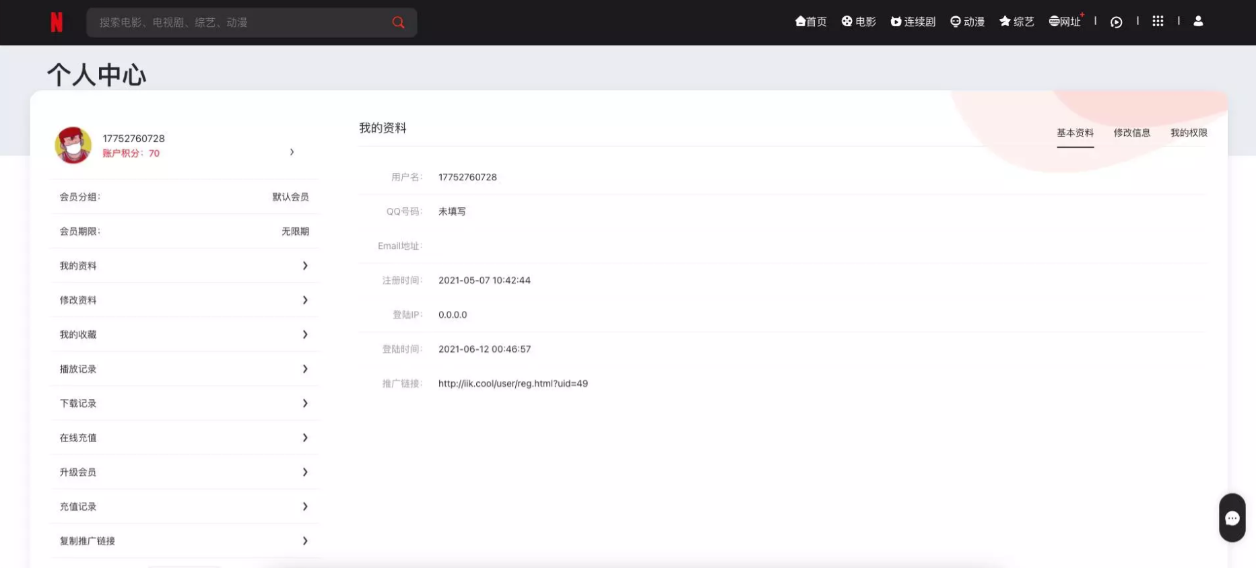The width and height of the screenshot is (1256, 568).
Task: Expand 在线充值 sidebar chevron
Action: [305, 437]
